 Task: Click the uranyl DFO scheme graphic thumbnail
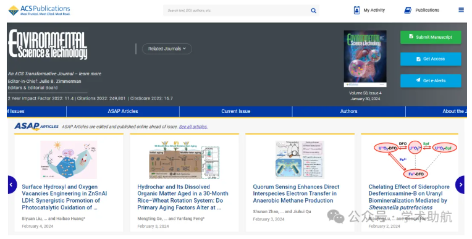[415, 160]
